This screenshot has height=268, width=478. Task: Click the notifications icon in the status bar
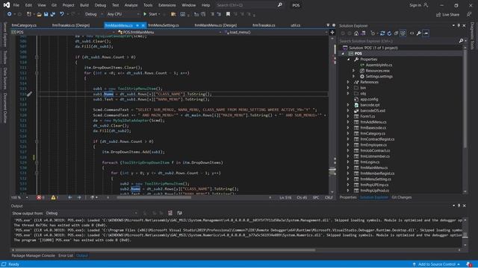coord(469,264)
